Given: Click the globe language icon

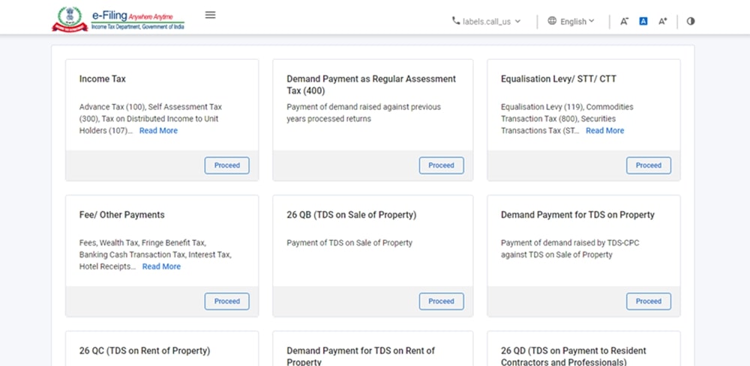Looking at the screenshot, I should point(553,22).
